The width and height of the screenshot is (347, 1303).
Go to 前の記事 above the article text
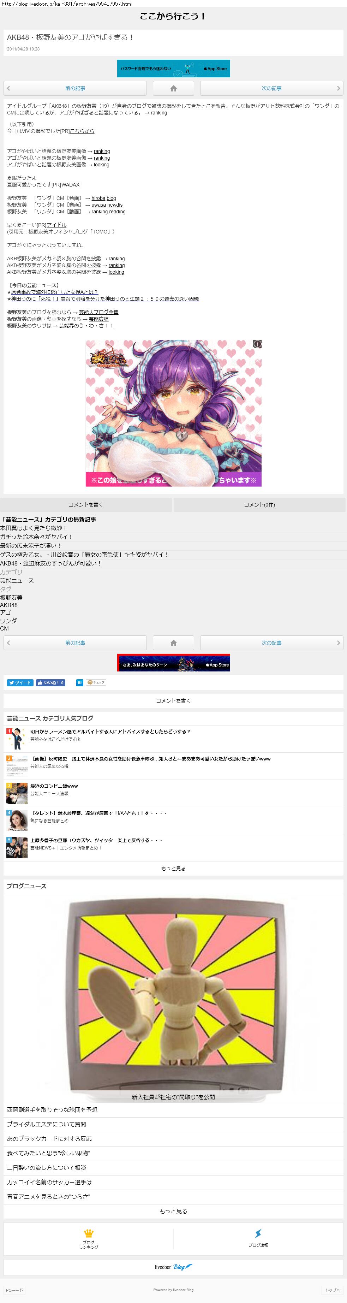coord(75,89)
